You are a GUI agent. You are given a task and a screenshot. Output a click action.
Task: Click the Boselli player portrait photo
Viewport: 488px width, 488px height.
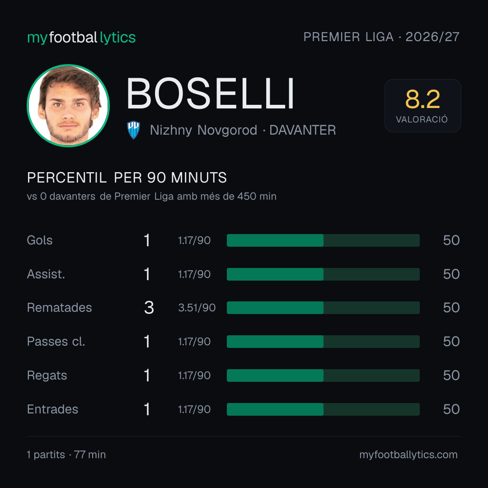point(68,105)
